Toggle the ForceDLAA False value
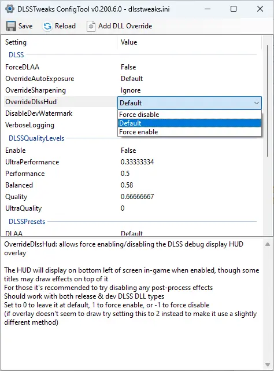The image size is (274, 371). (x=128, y=67)
